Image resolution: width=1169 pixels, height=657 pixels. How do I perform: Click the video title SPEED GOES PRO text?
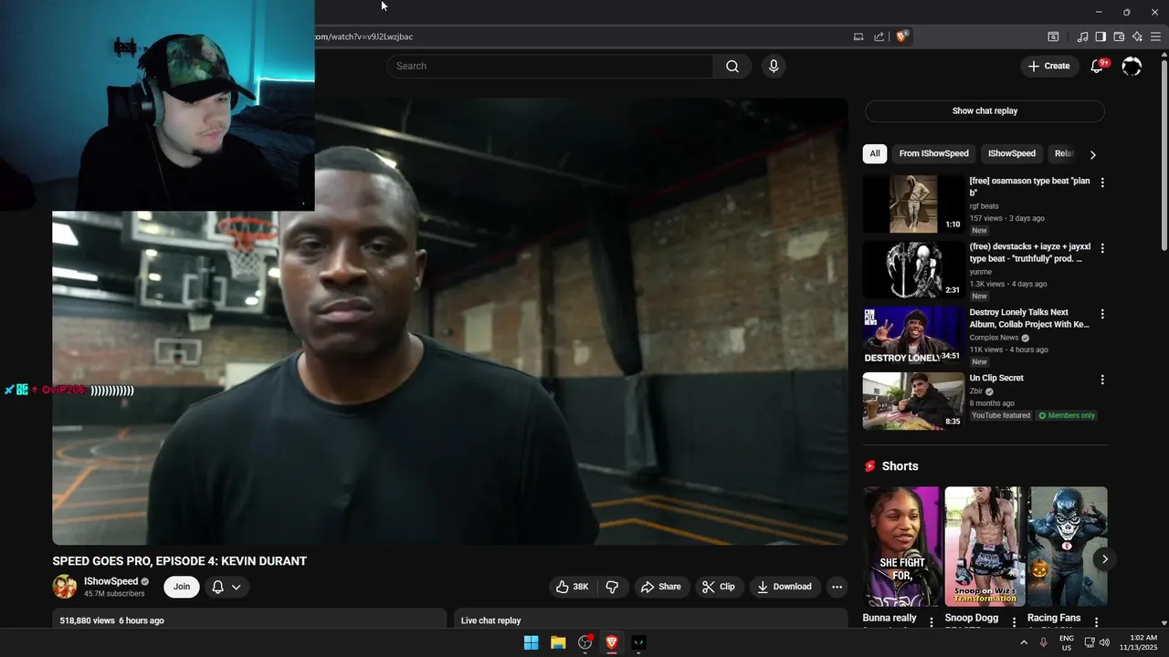179,561
